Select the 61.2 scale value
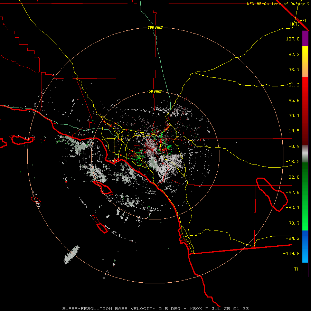This screenshot has width=311, height=311. pos(294,85)
